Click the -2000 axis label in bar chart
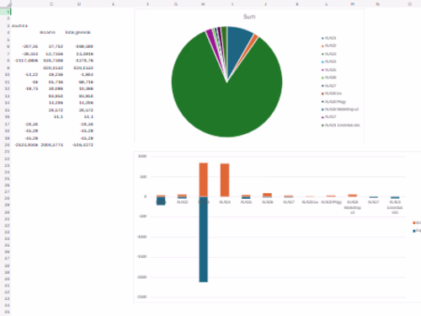 (141, 277)
